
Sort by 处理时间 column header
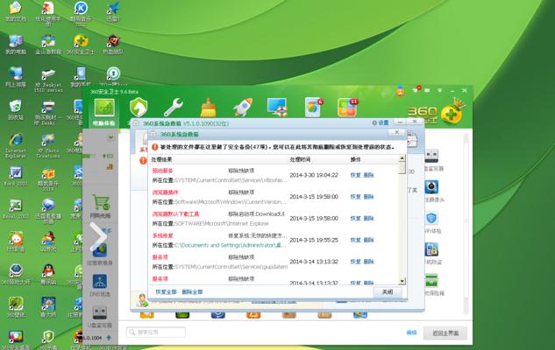tap(300, 159)
